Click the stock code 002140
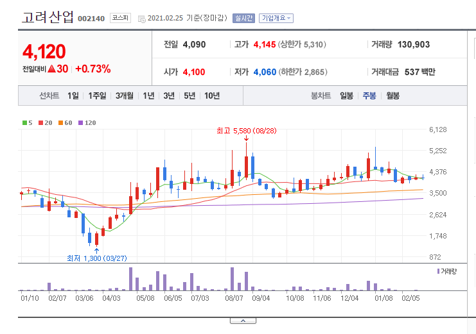The height and width of the screenshot is (334, 476). [91, 19]
